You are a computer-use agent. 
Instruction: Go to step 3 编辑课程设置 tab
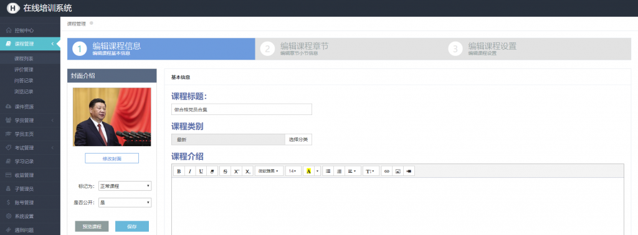tap(537, 49)
